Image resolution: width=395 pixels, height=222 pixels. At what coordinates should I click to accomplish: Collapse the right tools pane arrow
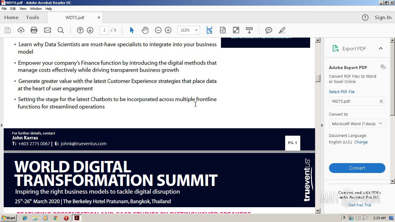click(322, 125)
